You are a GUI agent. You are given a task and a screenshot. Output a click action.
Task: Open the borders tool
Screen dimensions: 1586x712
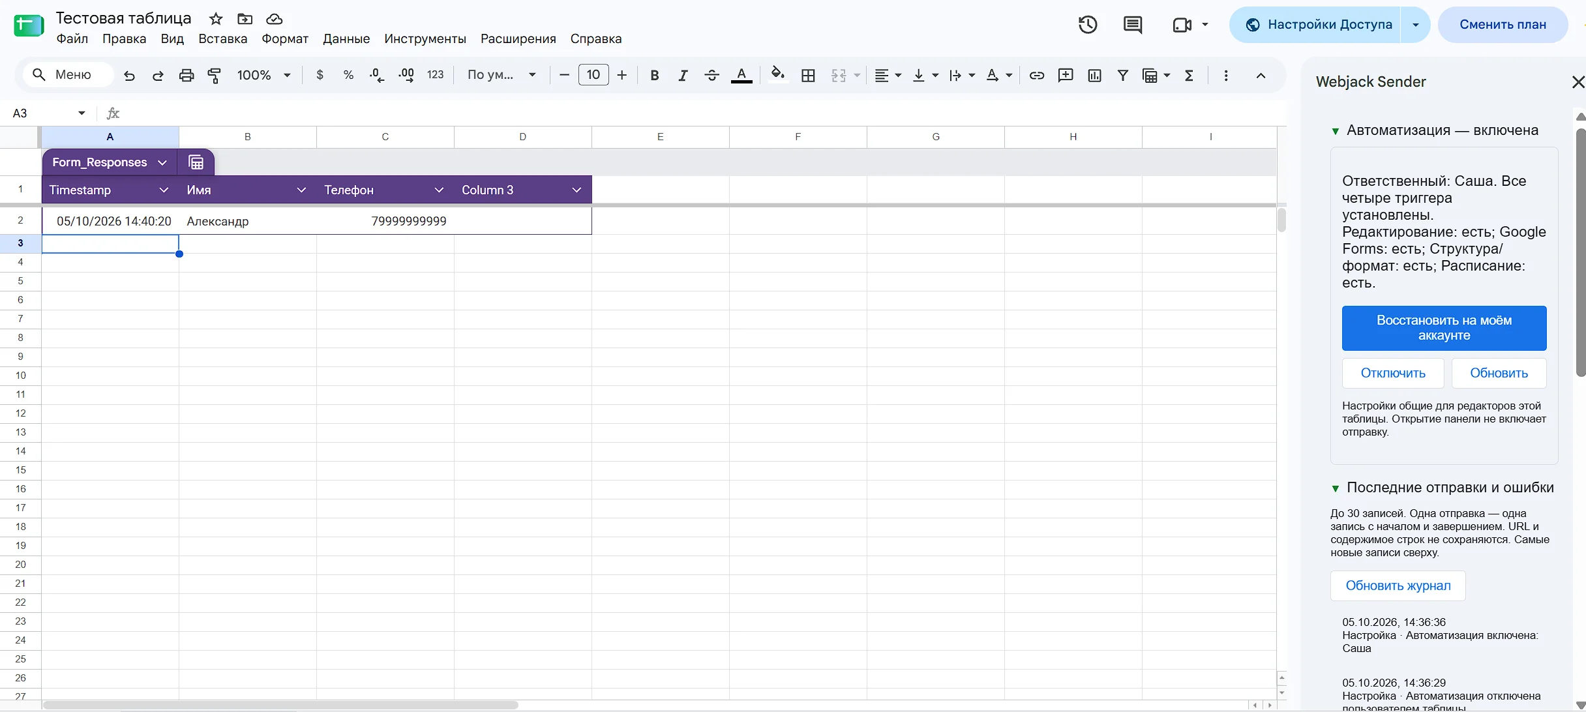click(808, 75)
